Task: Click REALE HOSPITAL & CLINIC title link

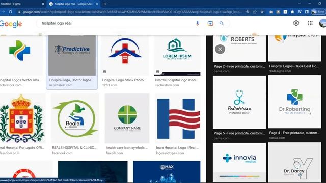Action: coord(74,148)
